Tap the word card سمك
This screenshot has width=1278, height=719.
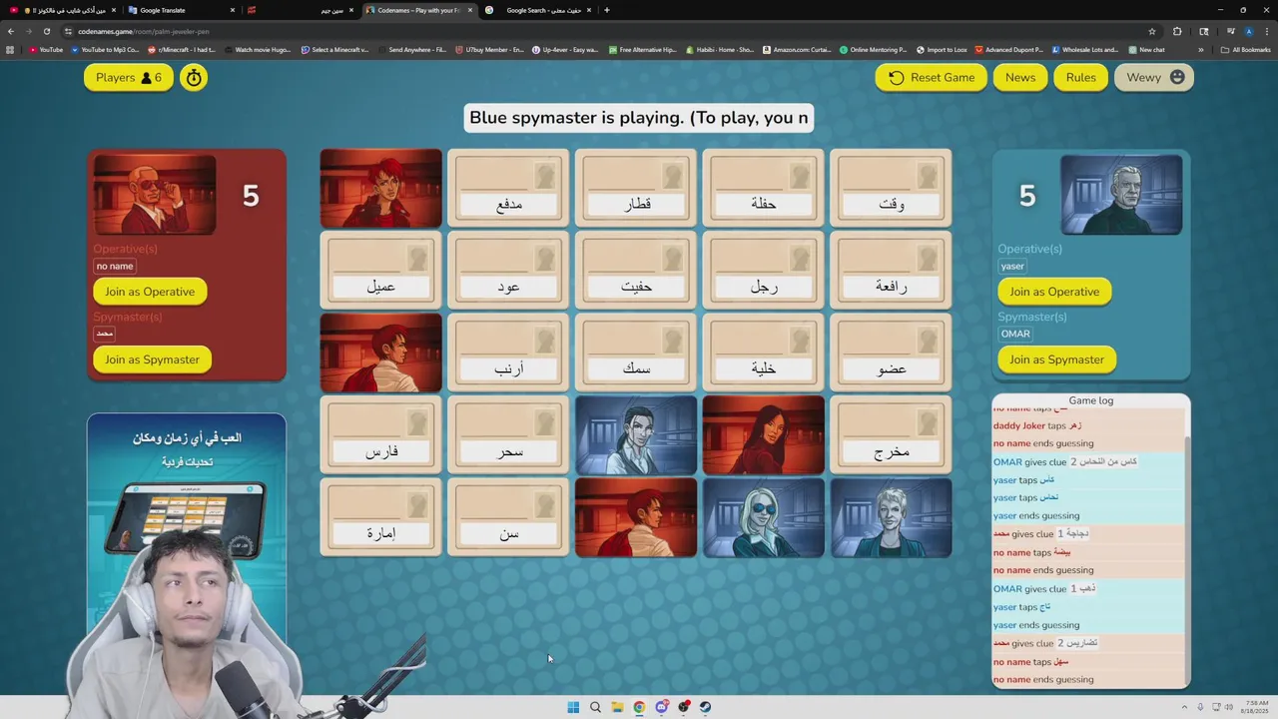636,353
